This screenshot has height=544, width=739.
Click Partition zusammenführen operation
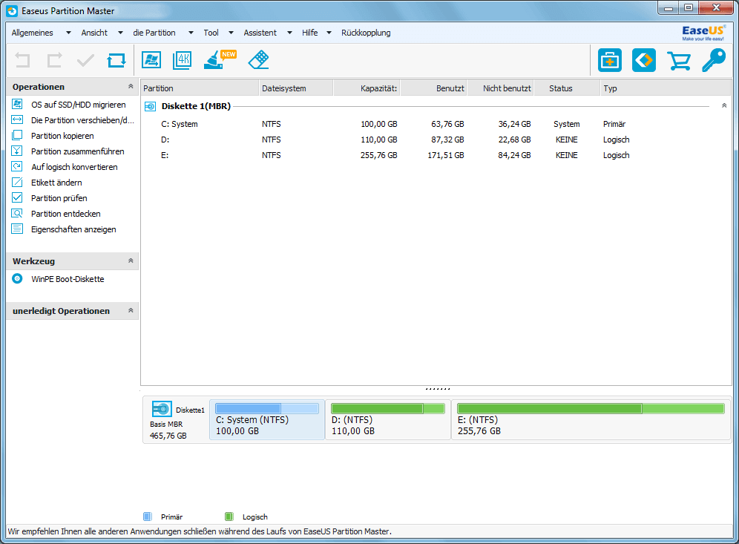78,151
